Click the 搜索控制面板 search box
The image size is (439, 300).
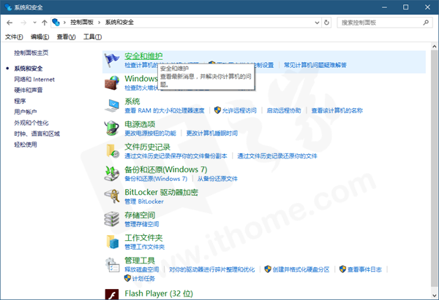380,23
